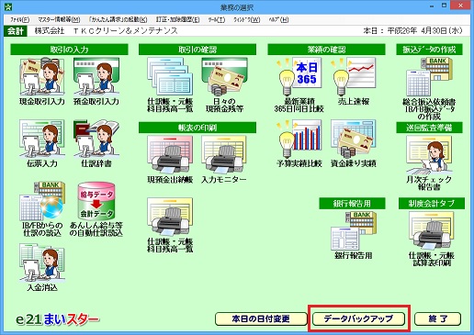Screen dimensions: 474x335
Task: Click the 帳表の印刷 section header
Action: [x=197, y=128]
